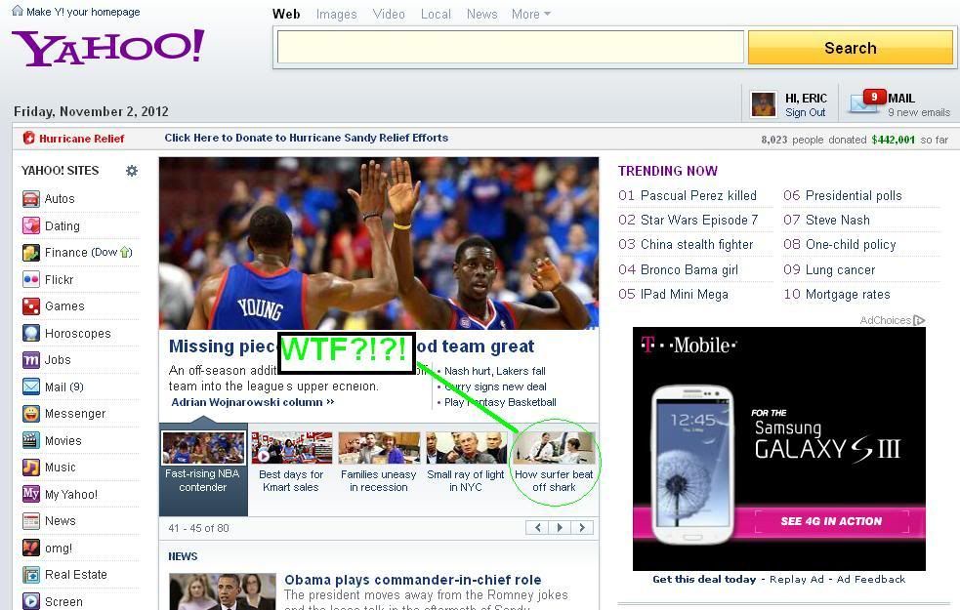The image size is (960, 610).
Task: Click Make Y! your homepage link
Action: point(83,12)
